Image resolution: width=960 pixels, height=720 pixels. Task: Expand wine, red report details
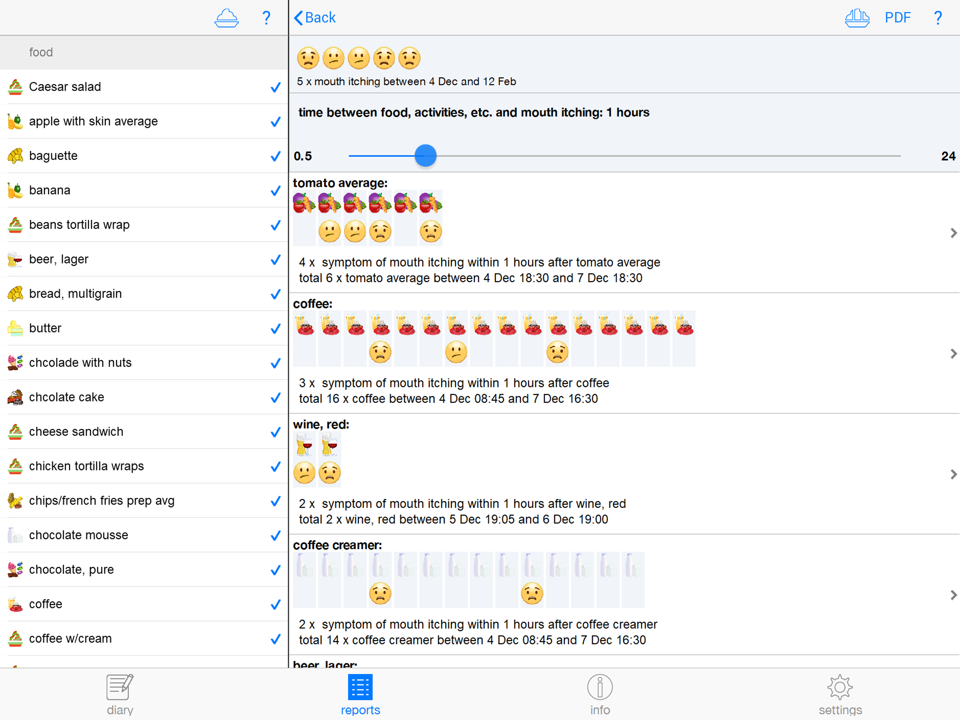point(953,474)
